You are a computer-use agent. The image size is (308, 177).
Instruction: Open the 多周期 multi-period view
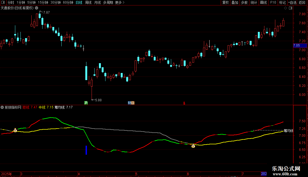[108, 2]
